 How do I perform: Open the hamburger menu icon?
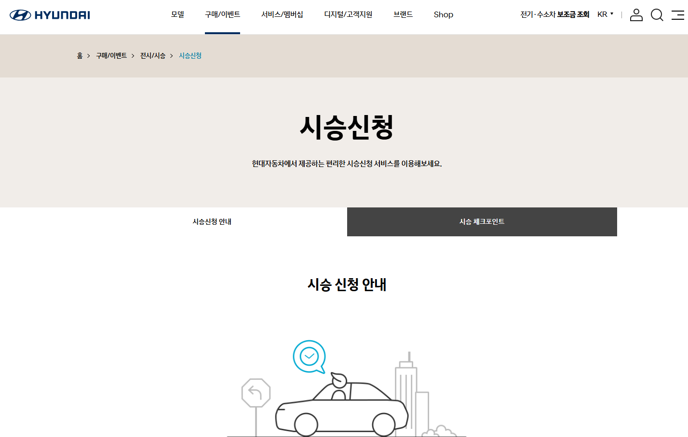[678, 15]
